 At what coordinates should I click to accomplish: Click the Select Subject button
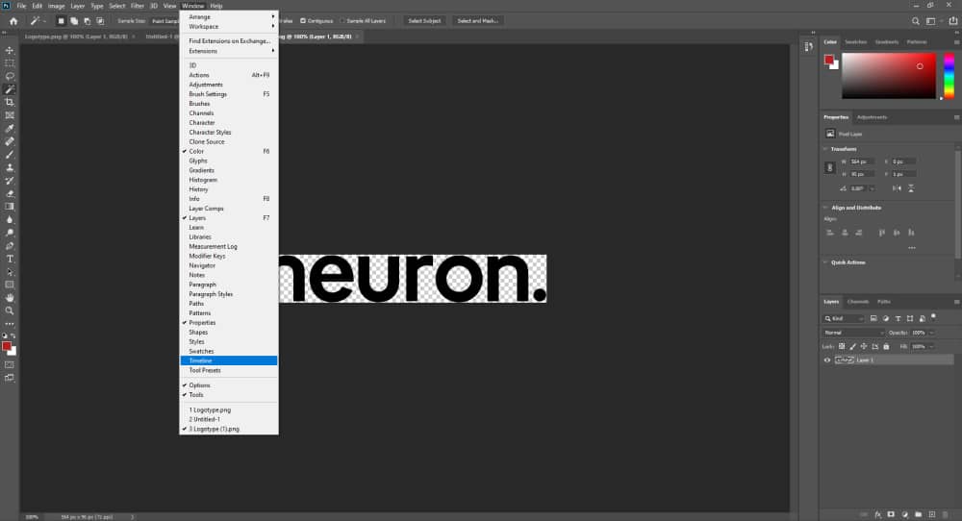pos(425,20)
